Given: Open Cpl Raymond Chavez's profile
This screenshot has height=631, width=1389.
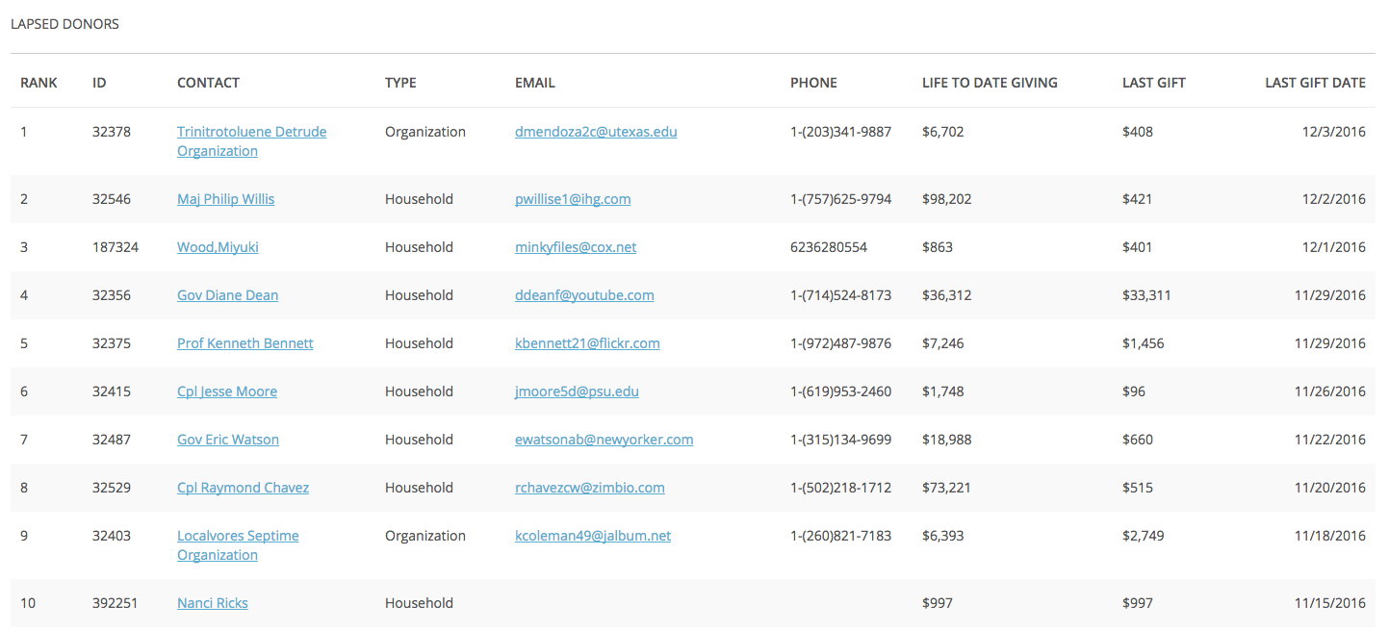Looking at the screenshot, I should point(243,488).
